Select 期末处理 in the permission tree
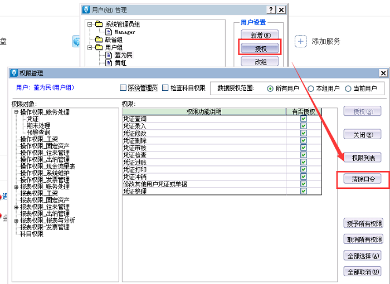 [x=38, y=126]
